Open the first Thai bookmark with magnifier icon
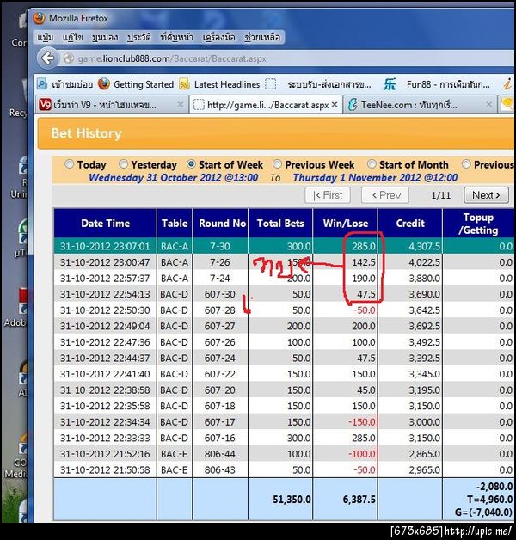 pyautogui.click(x=64, y=84)
